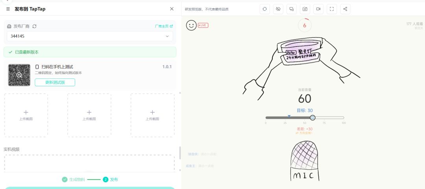Image resolution: width=425 pixels, height=189 pixels.
Task: Click the refresh preview icon
Action: pyautogui.click(x=265, y=9)
